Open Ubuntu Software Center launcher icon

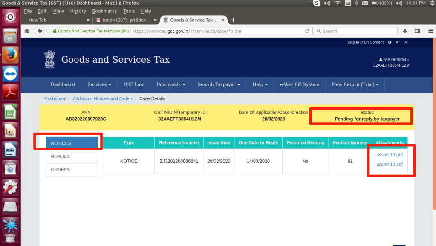point(10,169)
